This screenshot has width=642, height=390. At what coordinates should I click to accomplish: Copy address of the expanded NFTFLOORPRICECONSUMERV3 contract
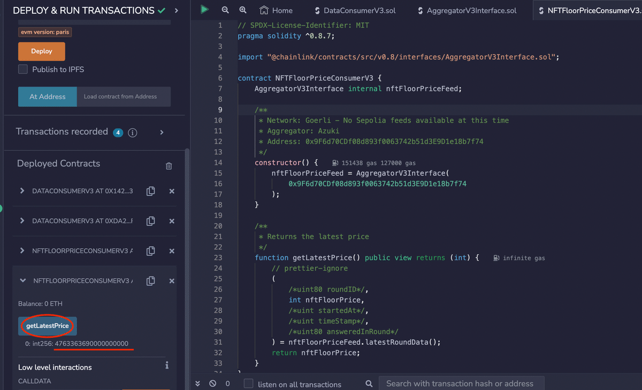pos(151,281)
